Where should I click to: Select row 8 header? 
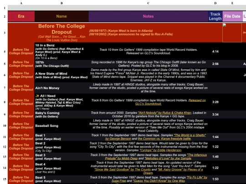5,102
